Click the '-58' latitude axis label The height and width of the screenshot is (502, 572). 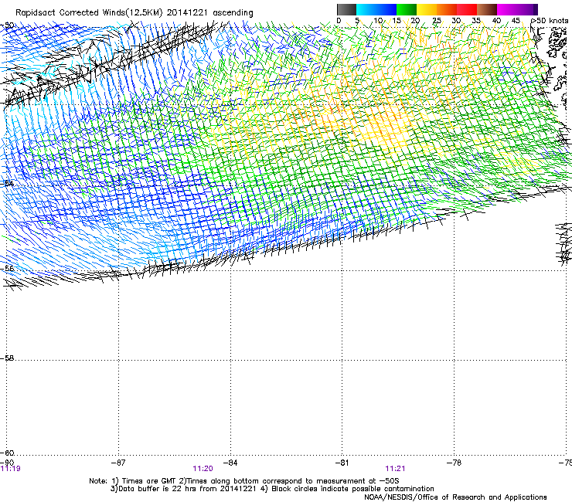7,358
